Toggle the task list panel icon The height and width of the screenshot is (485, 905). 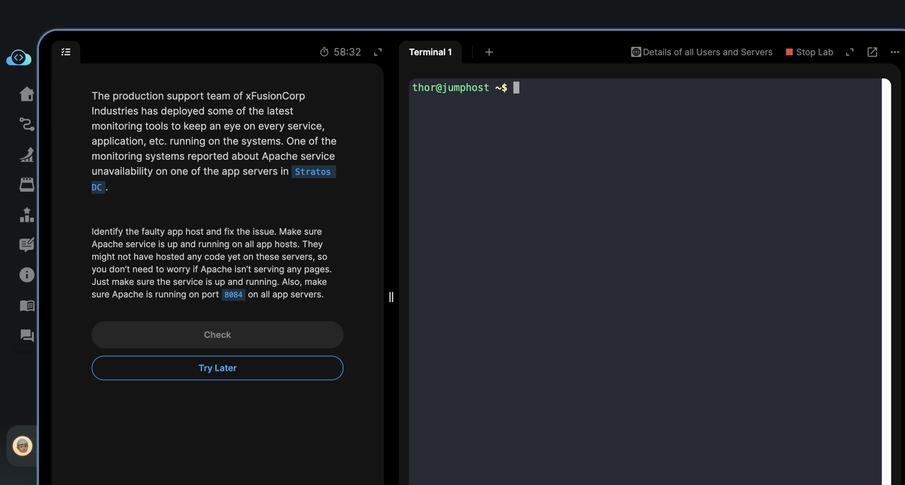[x=66, y=52]
